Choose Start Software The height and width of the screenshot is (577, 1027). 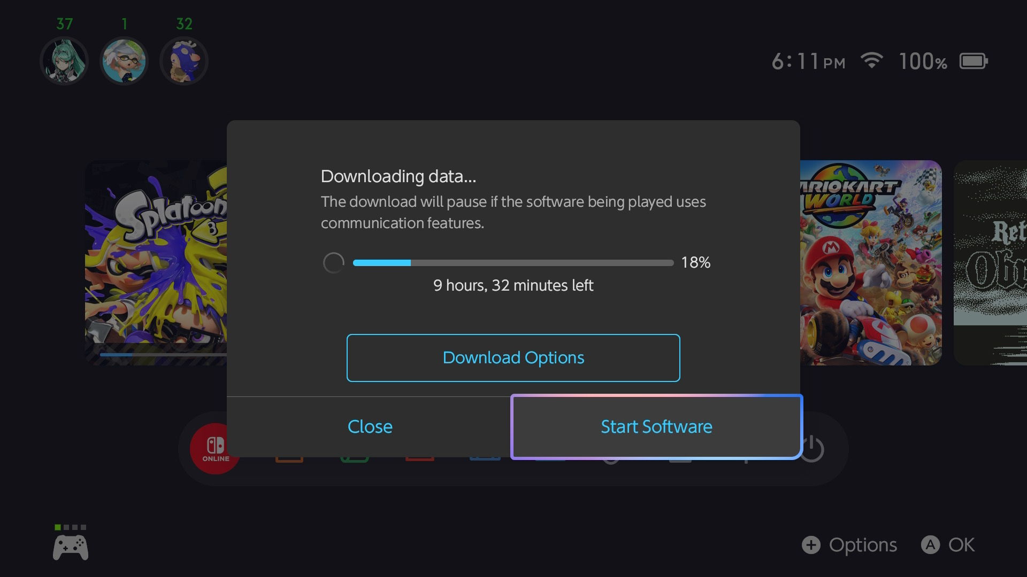(656, 427)
